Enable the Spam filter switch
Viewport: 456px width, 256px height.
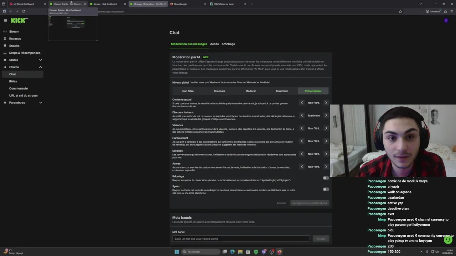[326, 189]
